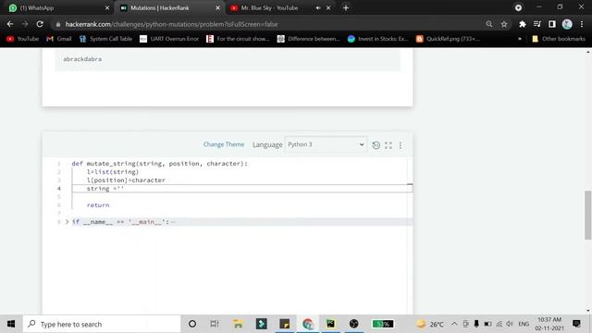Open File Explorer from the taskbar
592x333 pixels.
[238, 324]
